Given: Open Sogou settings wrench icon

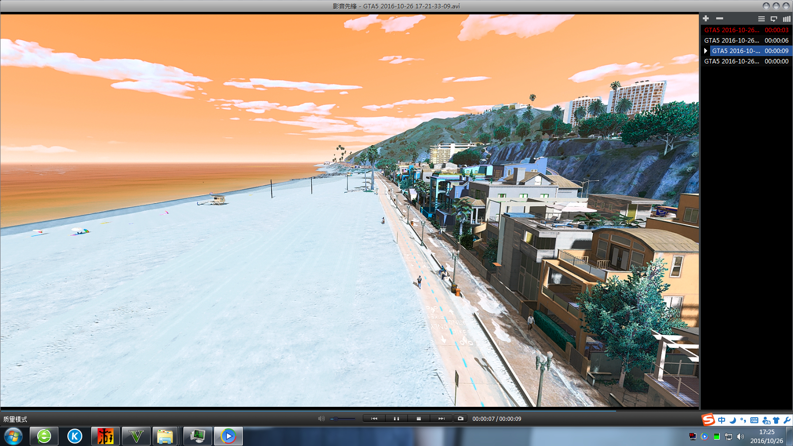Looking at the screenshot, I should click(x=787, y=420).
